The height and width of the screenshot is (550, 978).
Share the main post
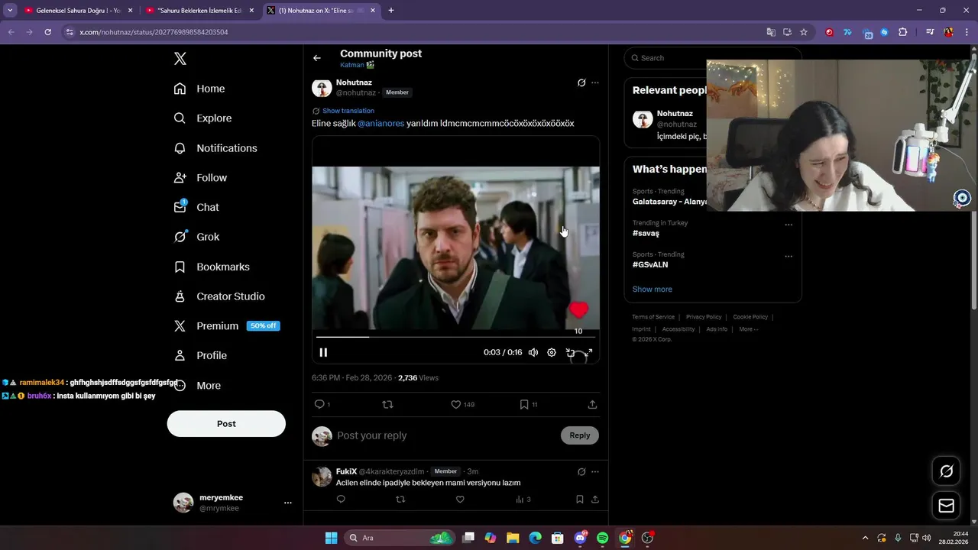pyautogui.click(x=592, y=404)
